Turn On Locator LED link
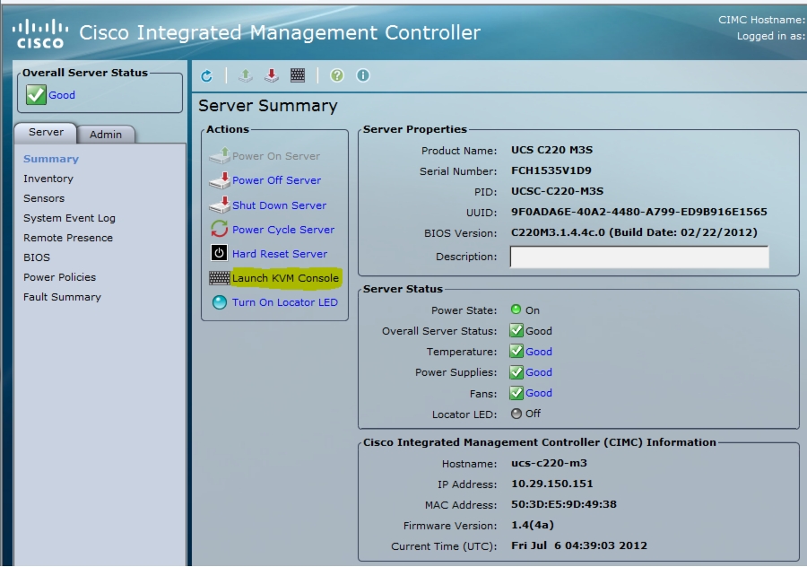The image size is (807, 567). click(x=284, y=302)
